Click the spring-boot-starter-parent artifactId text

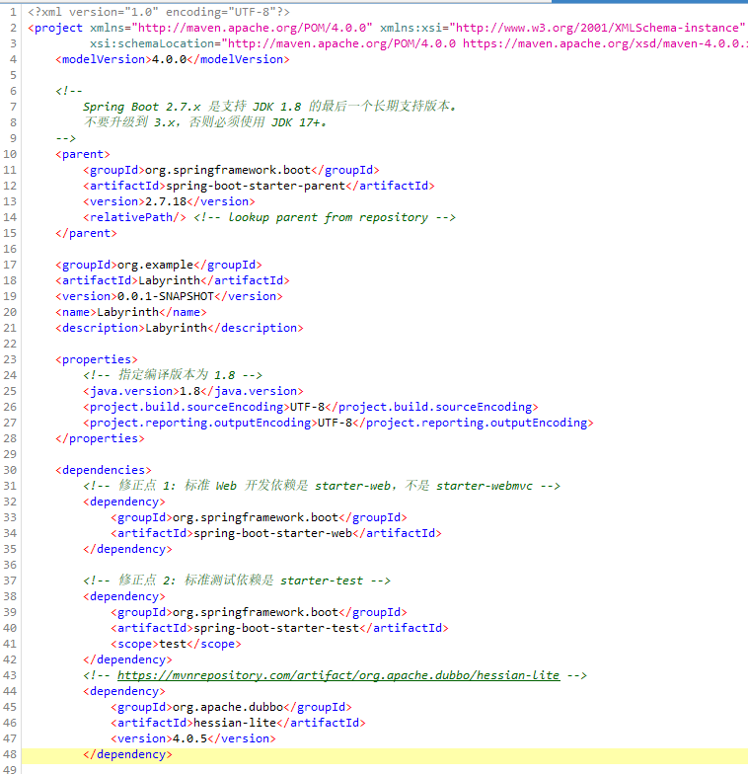click(255, 186)
